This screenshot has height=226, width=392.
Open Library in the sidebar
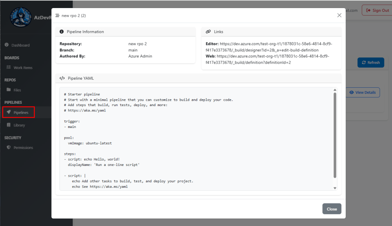[19, 125]
